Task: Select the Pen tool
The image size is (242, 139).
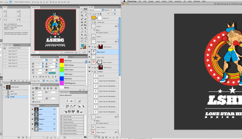Action: pos(82,32)
